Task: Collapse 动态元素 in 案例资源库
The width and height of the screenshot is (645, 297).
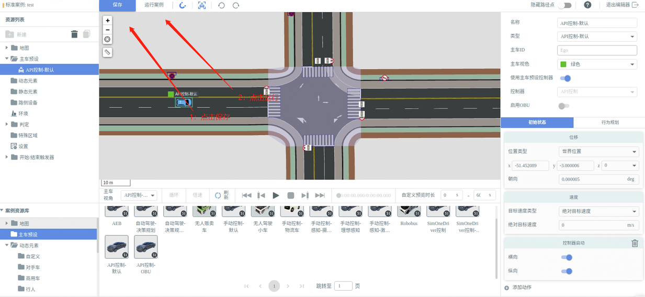Action: pos(7,245)
